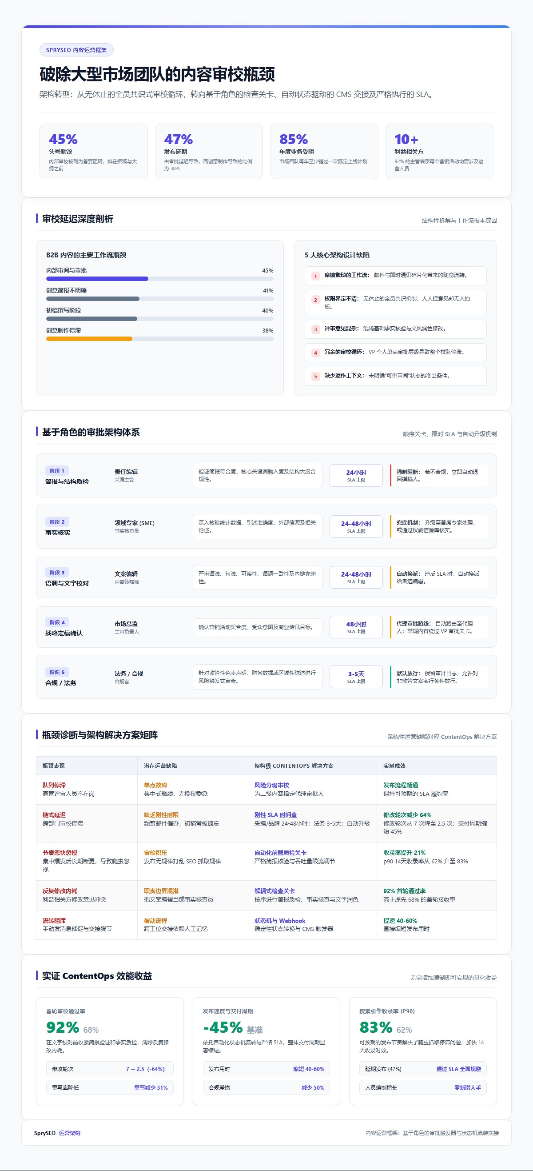
Task: Click the 架构级 CONTENTOPS 解决方案 column header
Action: pos(312,766)
